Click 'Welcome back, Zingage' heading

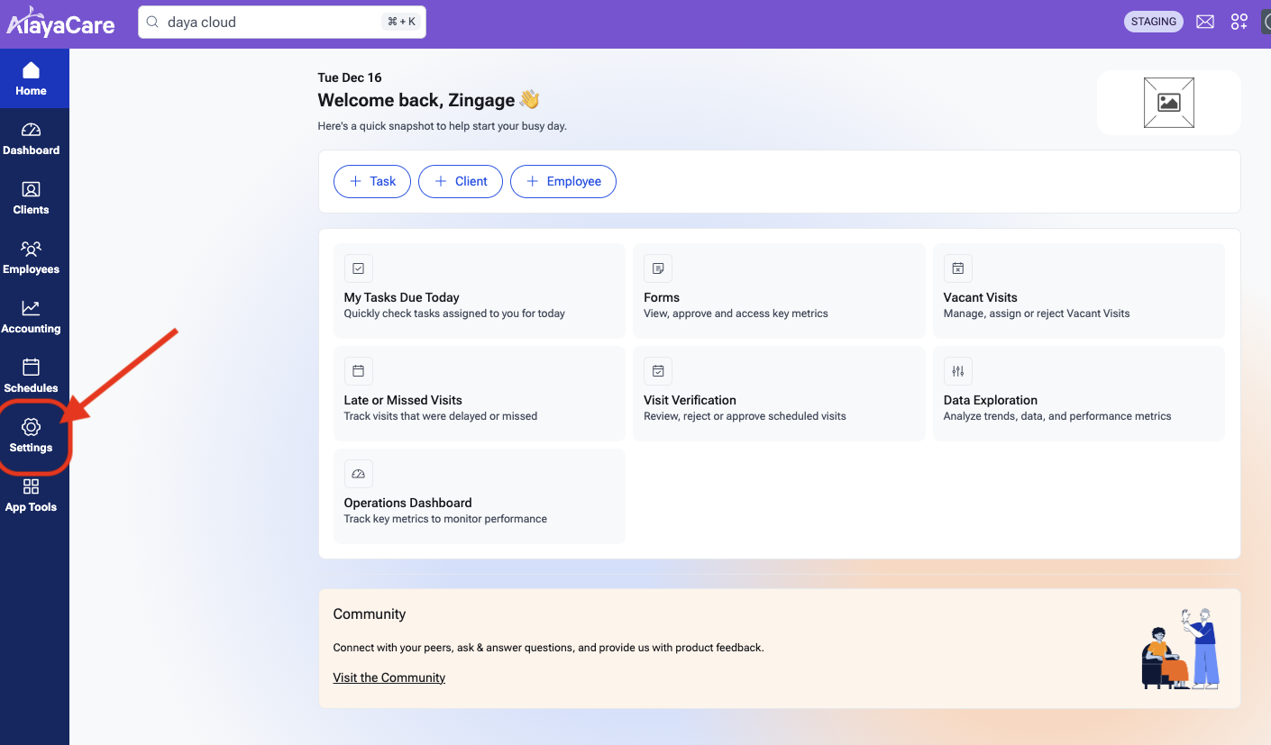tap(429, 100)
